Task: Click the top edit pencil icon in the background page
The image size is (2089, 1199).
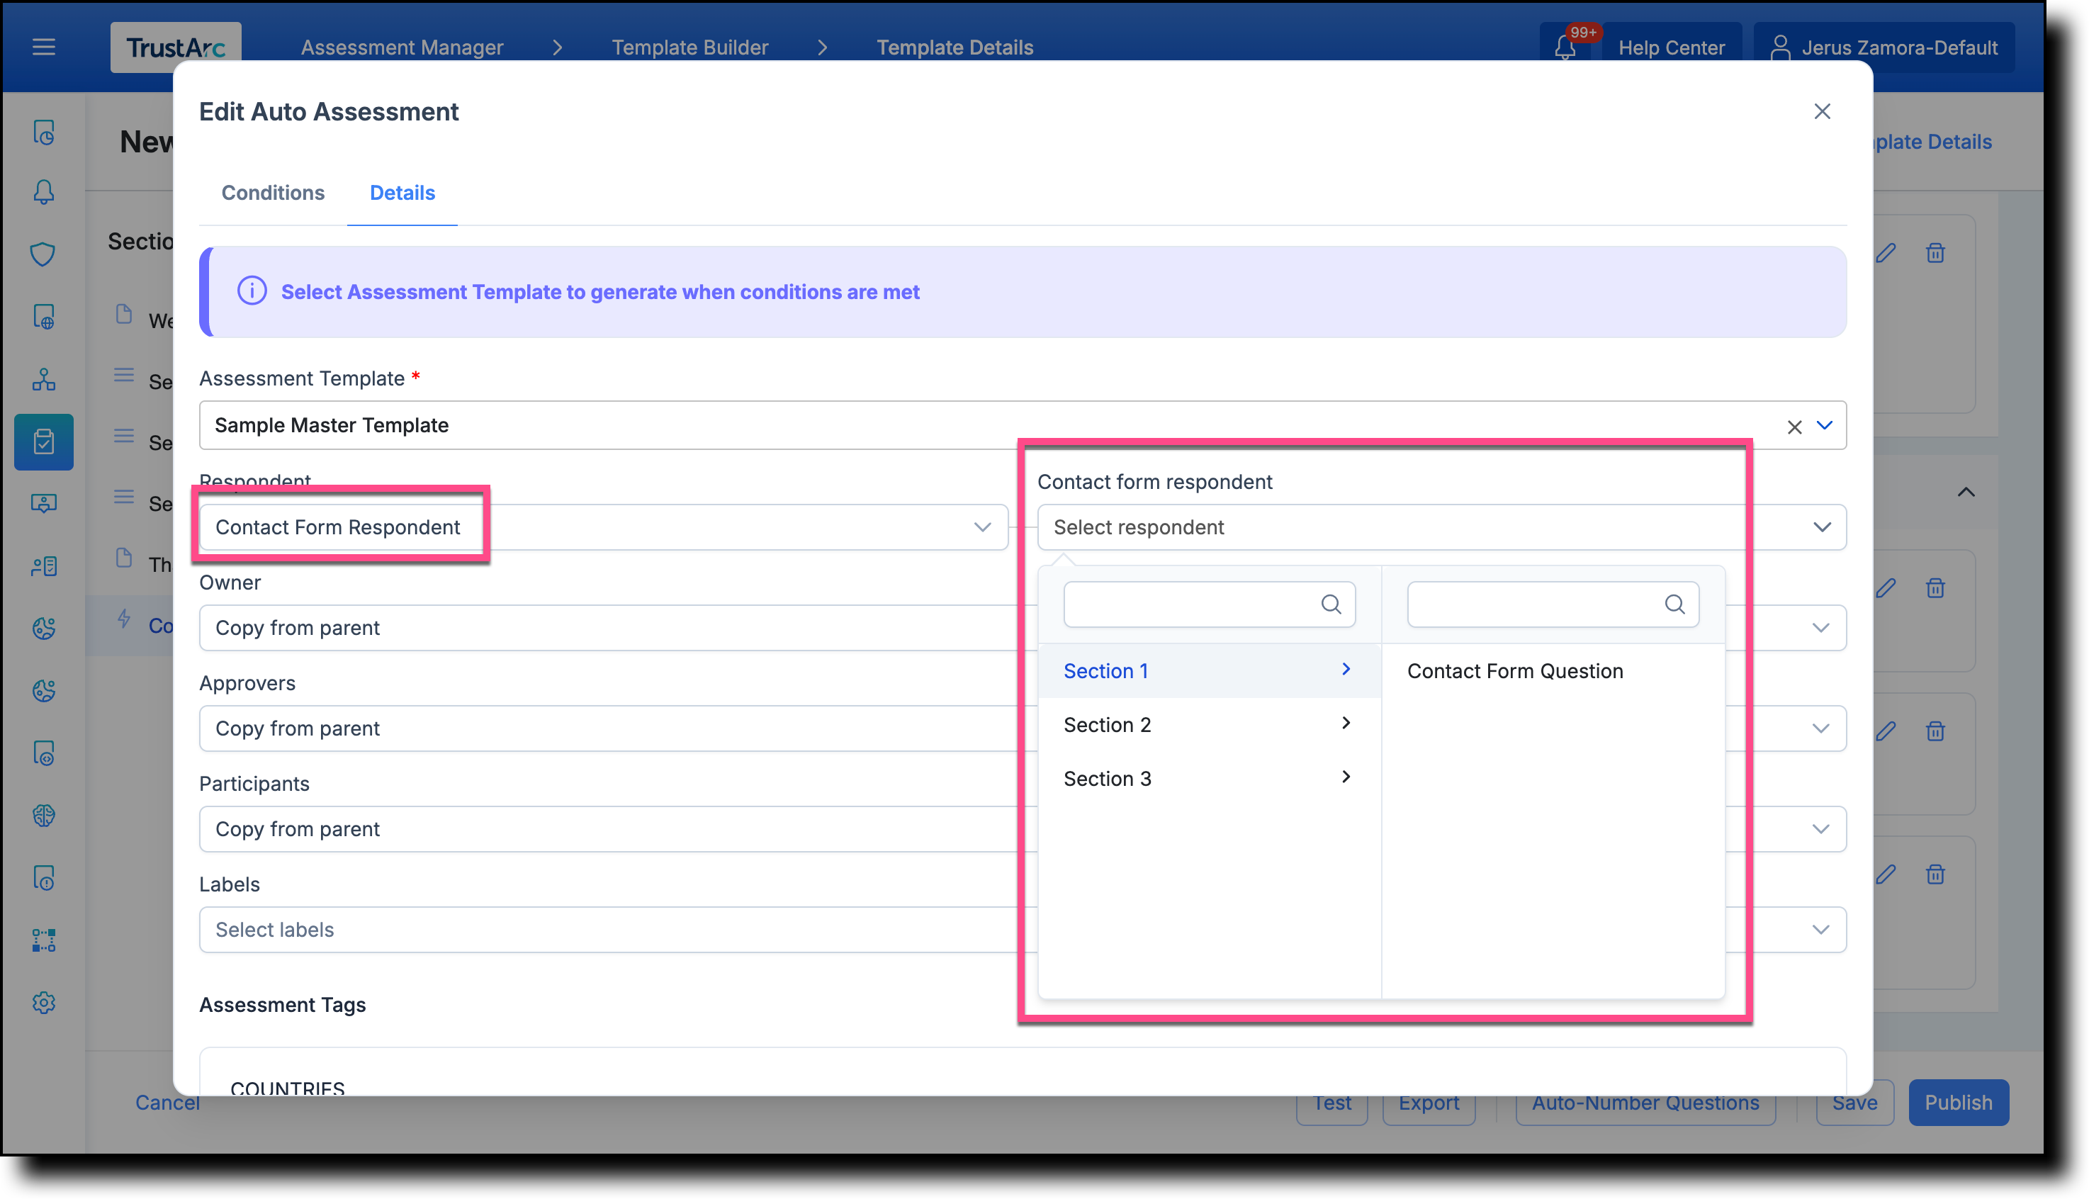Action: (x=1886, y=253)
